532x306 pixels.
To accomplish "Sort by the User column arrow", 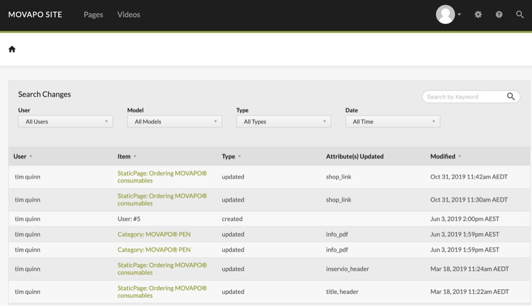I will point(31,157).
